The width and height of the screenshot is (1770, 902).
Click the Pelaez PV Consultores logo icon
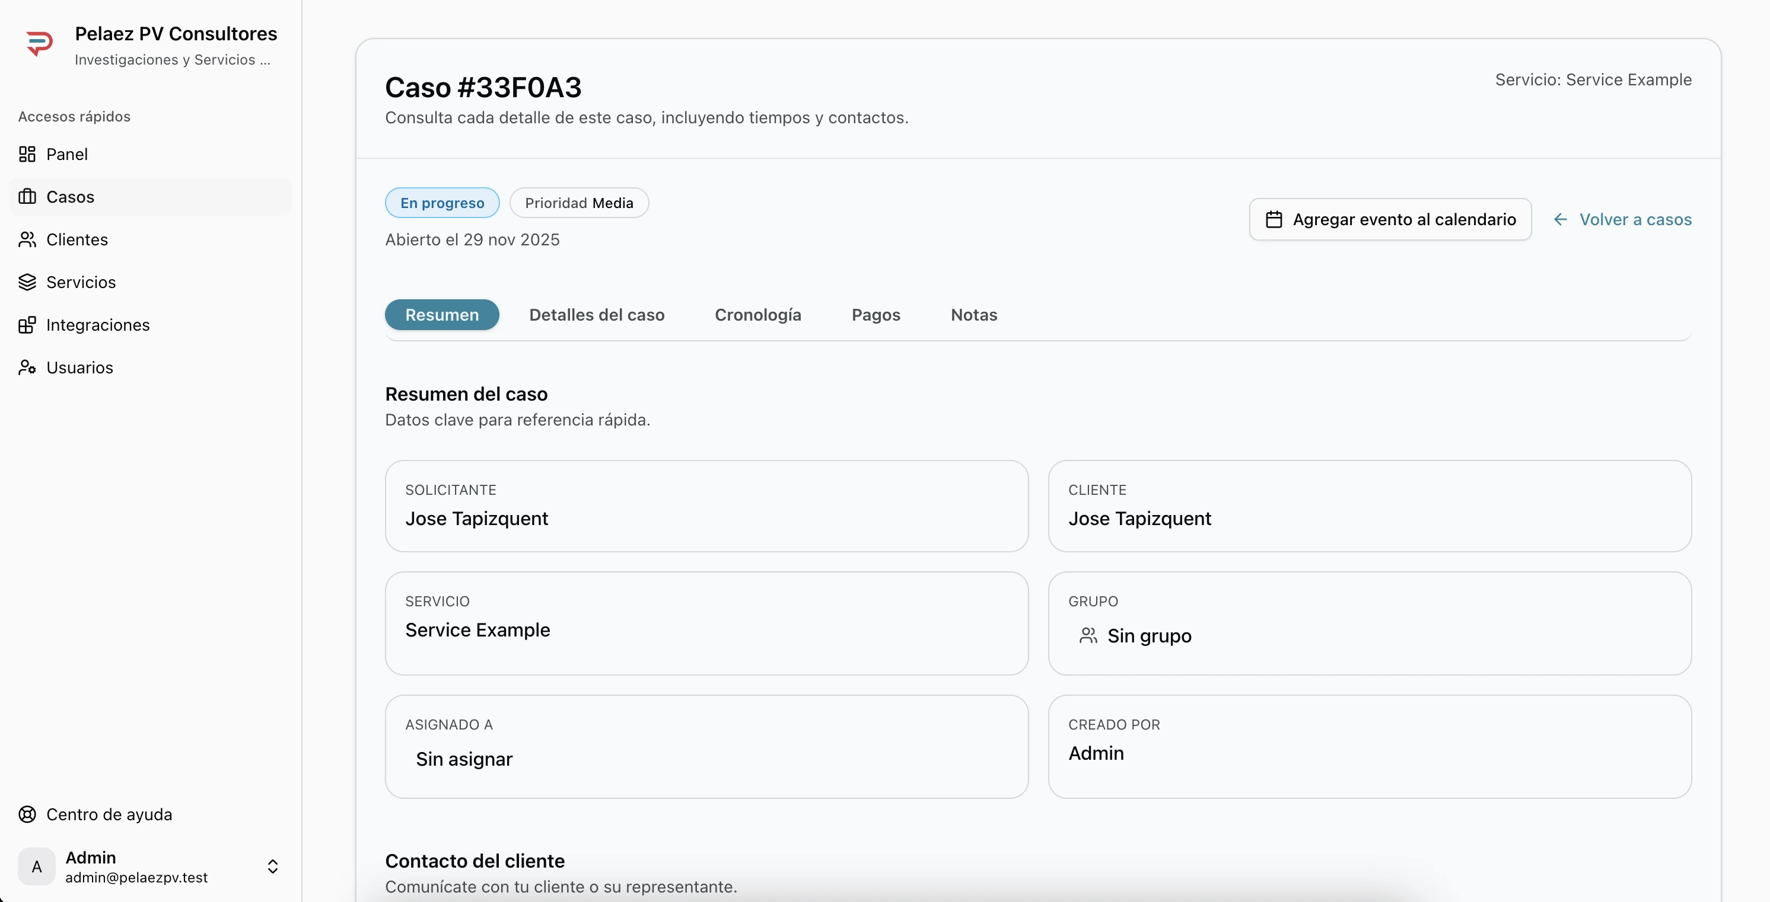[39, 44]
